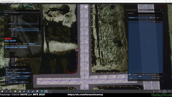Toggle the Snap checkbox in Gizmo panel

click(6, 82)
